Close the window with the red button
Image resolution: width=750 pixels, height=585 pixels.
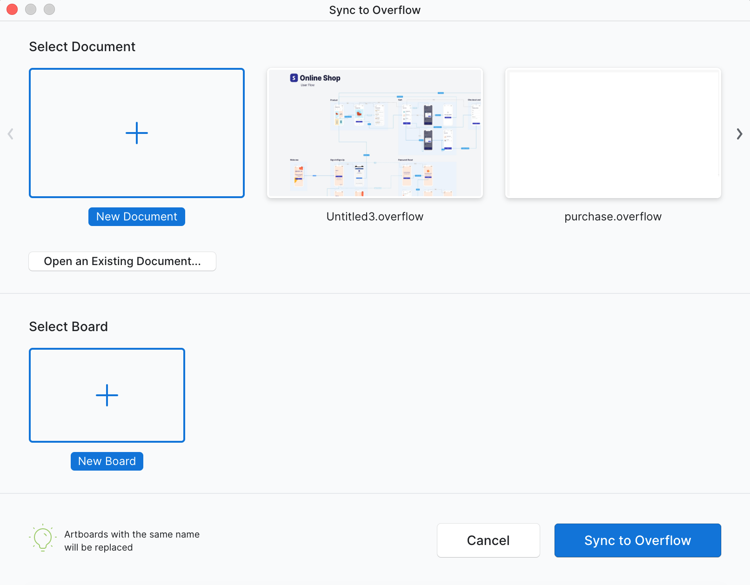(x=12, y=9)
